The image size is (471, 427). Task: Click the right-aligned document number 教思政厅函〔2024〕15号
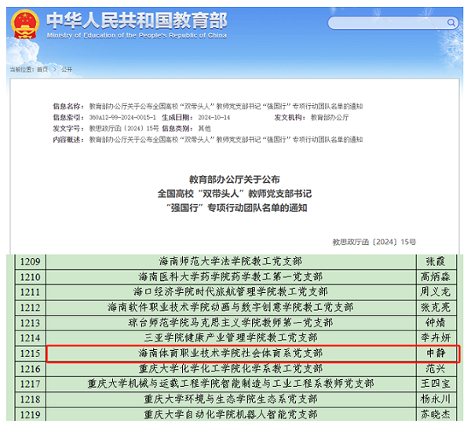point(374,242)
